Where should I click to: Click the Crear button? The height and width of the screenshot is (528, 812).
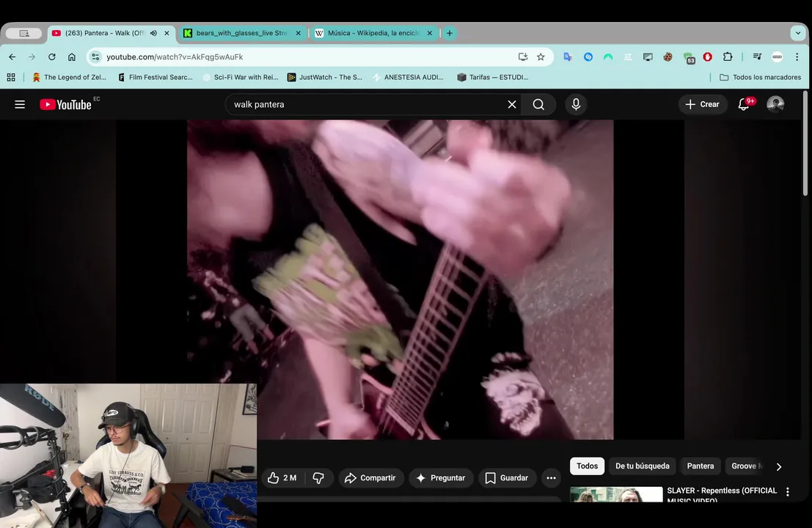pos(702,105)
